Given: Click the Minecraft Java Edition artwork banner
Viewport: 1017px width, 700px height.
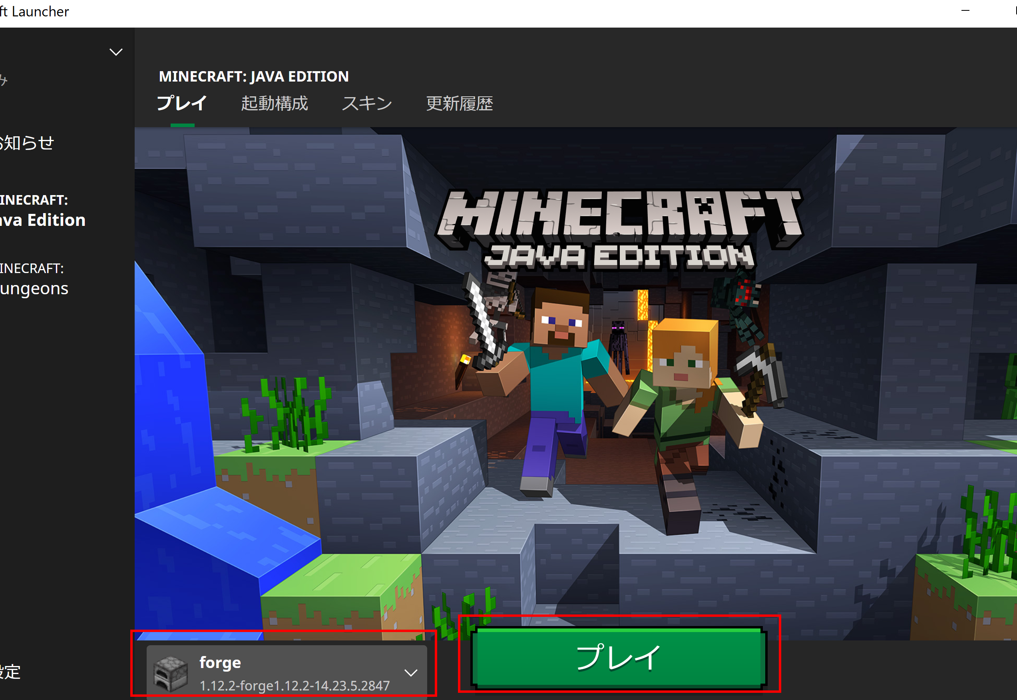Looking at the screenshot, I should tap(575, 383).
